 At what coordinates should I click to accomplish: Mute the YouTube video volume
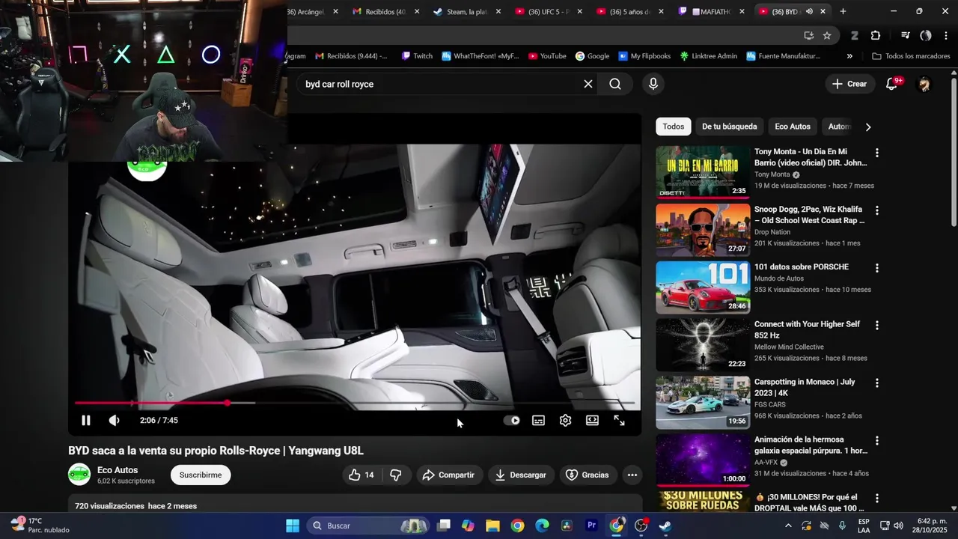pos(114,421)
